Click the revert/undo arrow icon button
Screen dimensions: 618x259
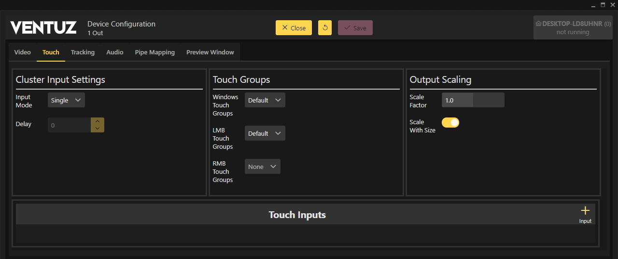(325, 28)
